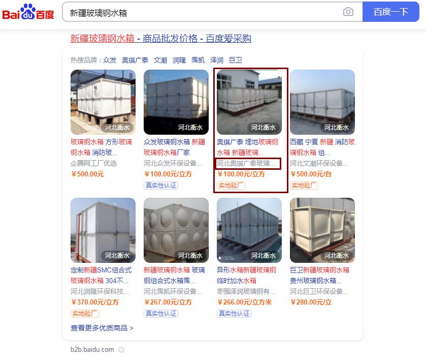Click the 河北奥琪广泰玻璃 supplier name
This screenshot has height=364, width=426.
tap(246, 164)
